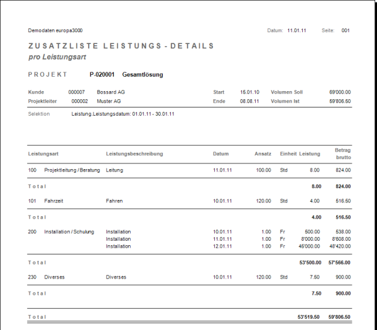Select 'Installation / Schulung' service type
Viewport: 377px width, 330px height.
pos(69,232)
